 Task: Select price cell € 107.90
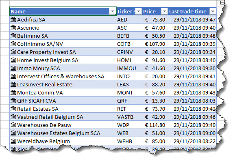pyautogui.click(x=155, y=44)
